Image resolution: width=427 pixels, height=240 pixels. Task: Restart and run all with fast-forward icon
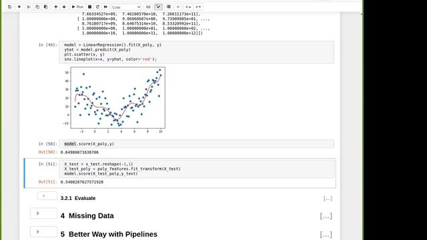[105, 7]
